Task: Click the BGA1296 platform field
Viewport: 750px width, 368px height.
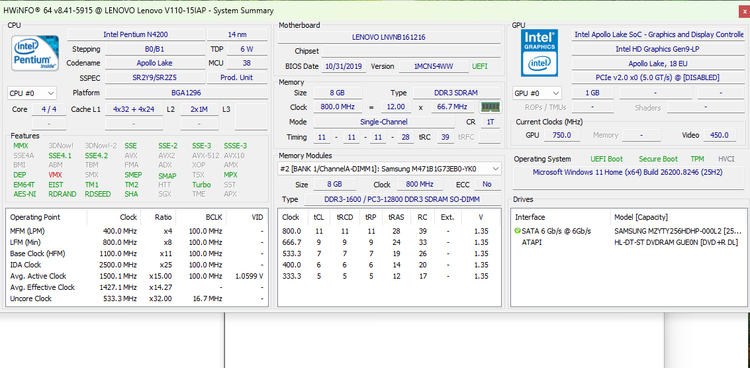Action: (187, 93)
